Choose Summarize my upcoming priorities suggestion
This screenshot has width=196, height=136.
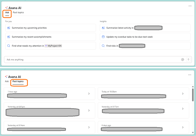pyautogui.click(x=51, y=28)
